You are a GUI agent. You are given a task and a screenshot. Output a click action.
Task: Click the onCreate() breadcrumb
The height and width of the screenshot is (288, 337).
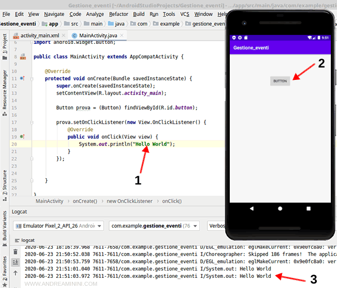pyautogui.click(x=85, y=201)
